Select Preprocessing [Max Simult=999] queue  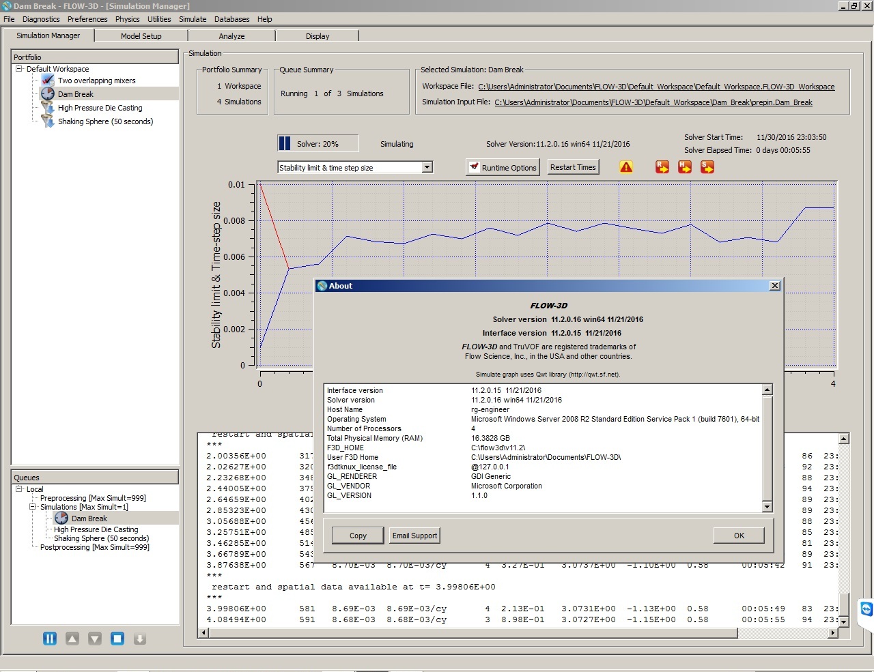(x=93, y=498)
